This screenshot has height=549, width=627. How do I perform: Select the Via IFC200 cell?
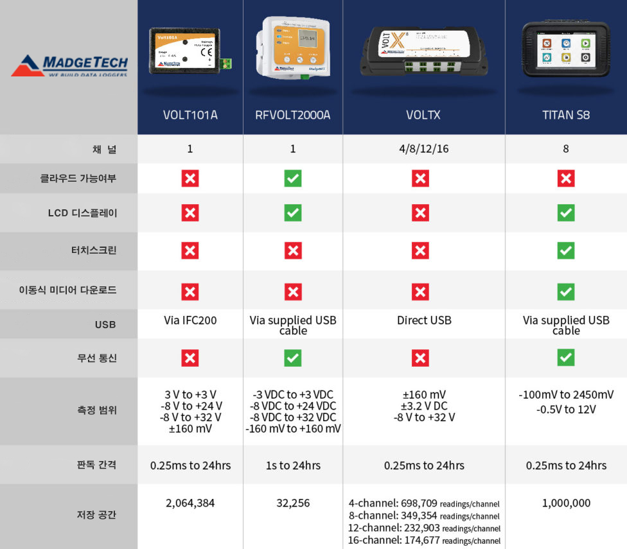[x=190, y=320]
